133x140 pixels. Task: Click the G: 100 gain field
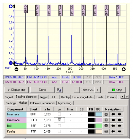click(x=77, y=77)
